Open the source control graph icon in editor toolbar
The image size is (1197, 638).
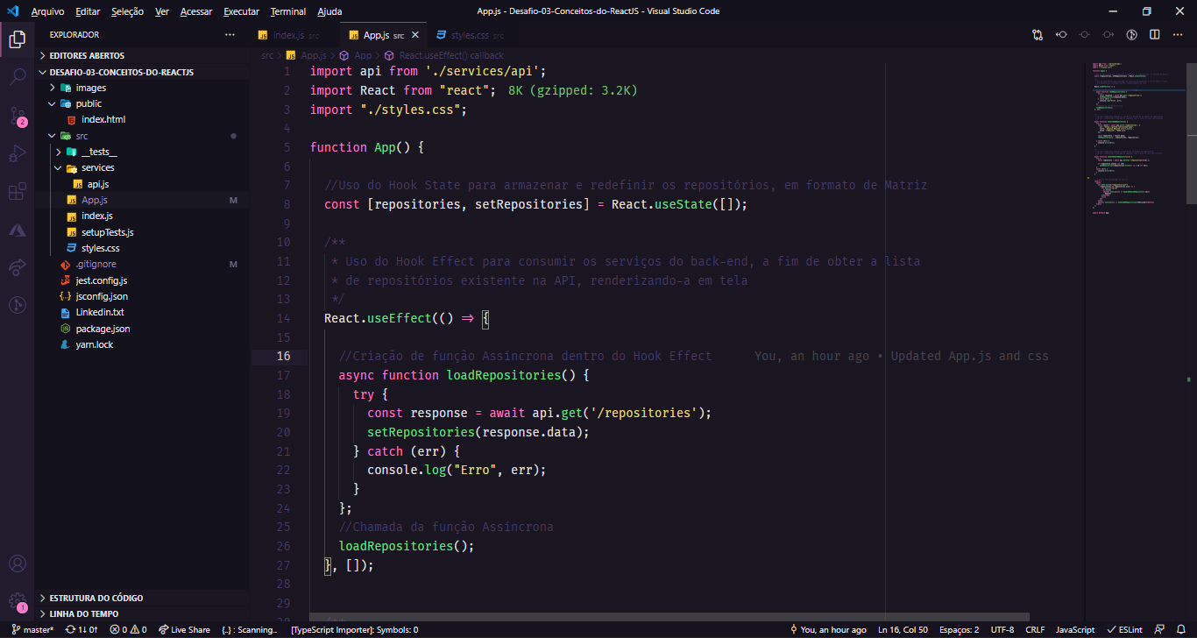(x=1037, y=34)
